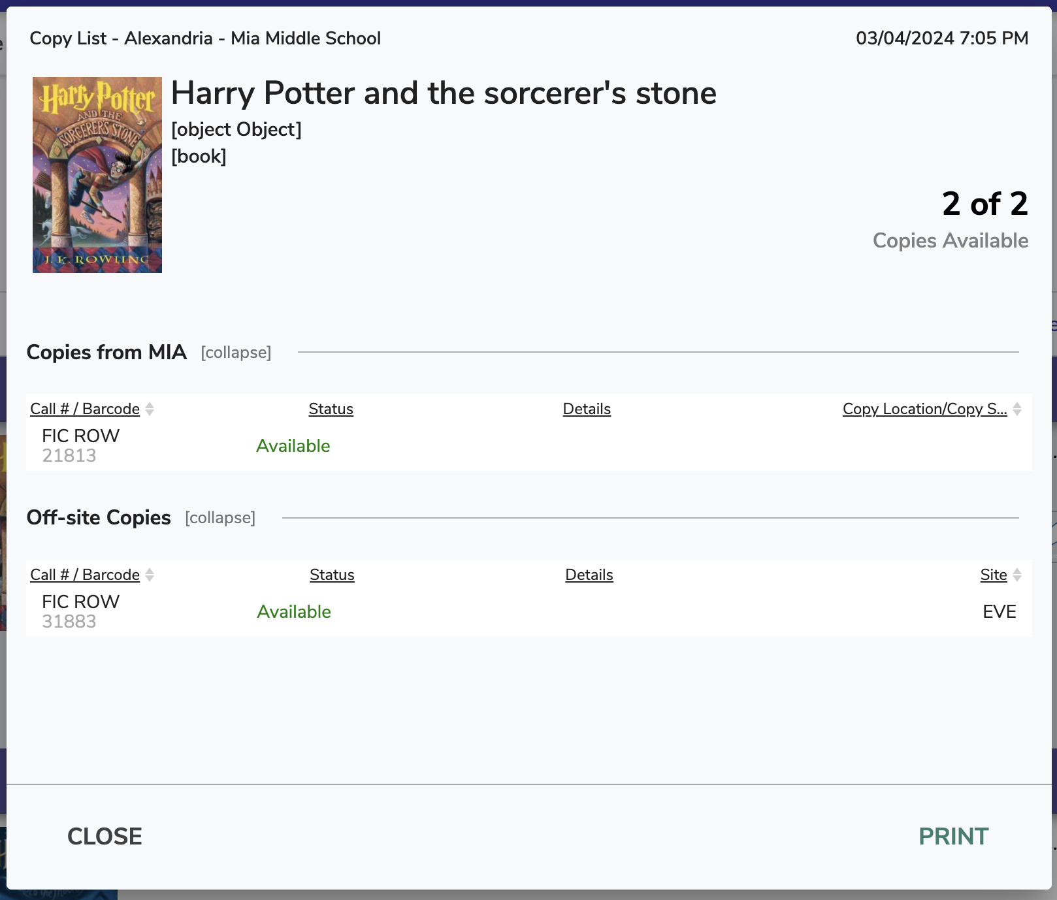Sort MIA copies by Call # / Barcode
1057x900 pixels.
85,409
